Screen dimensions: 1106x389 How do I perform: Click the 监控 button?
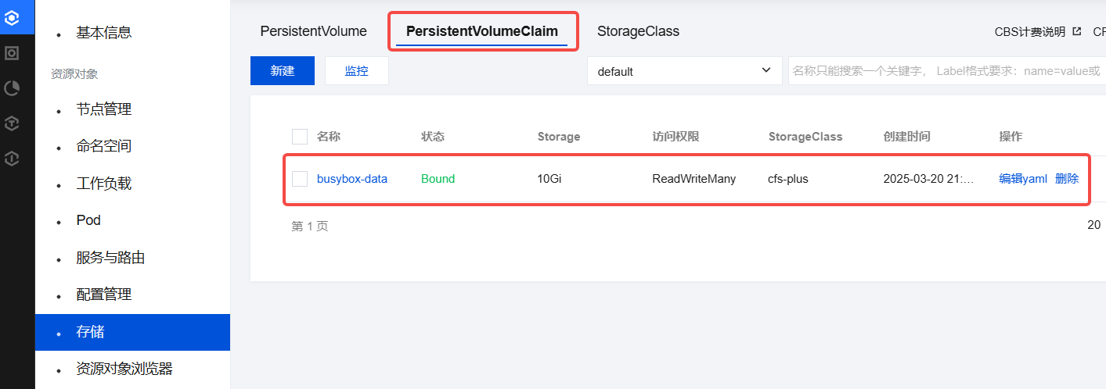[x=357, y=70]
